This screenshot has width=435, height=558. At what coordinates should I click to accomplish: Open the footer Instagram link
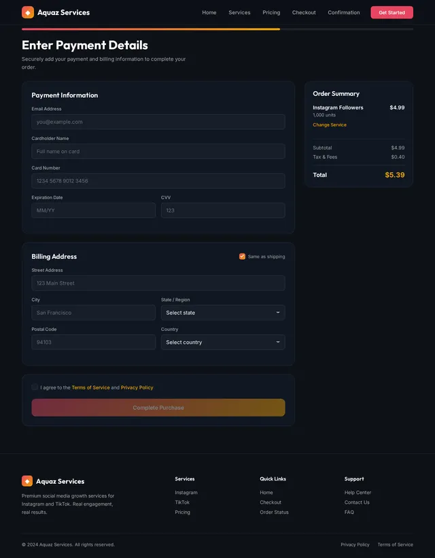click(x=186, y=493)
